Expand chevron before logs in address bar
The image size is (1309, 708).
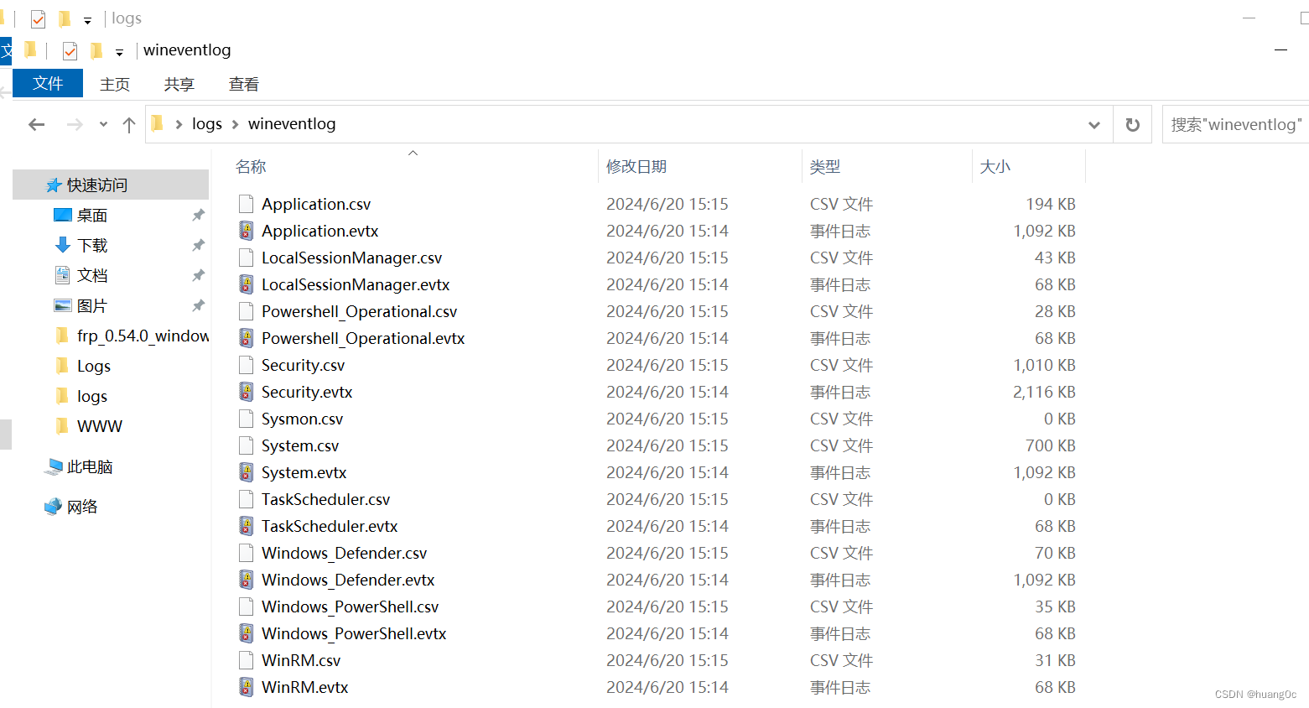(179, 124)
